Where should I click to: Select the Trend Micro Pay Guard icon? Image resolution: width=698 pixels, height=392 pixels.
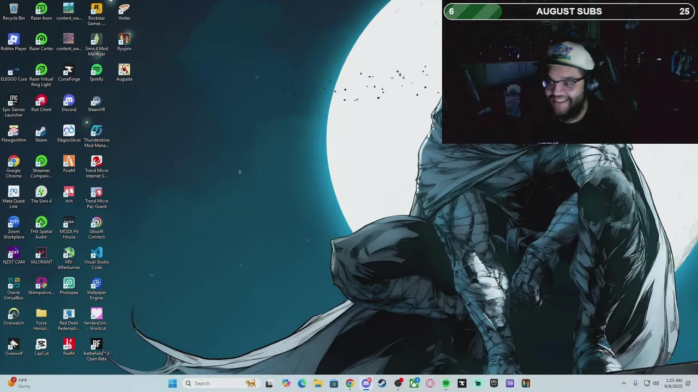pos(97,197)
